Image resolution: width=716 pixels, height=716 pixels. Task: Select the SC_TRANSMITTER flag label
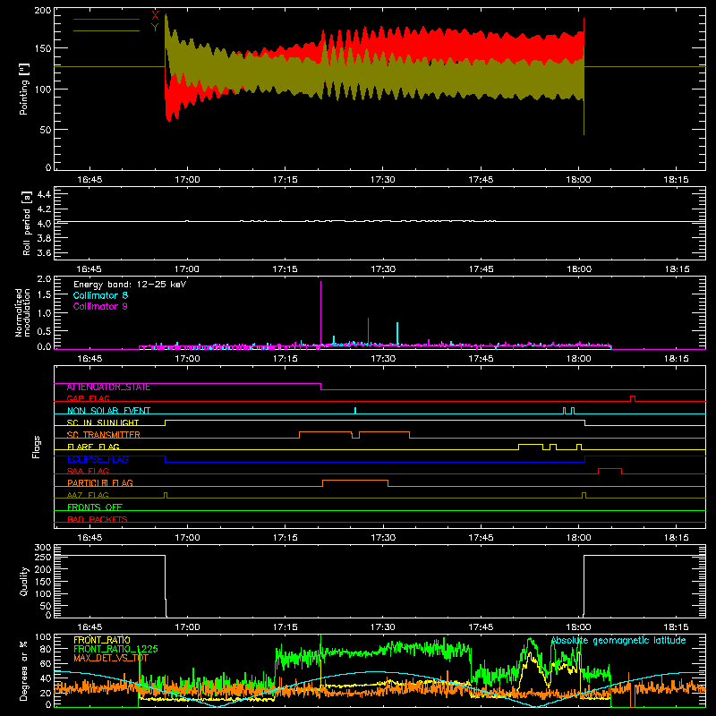click(104, 435)
